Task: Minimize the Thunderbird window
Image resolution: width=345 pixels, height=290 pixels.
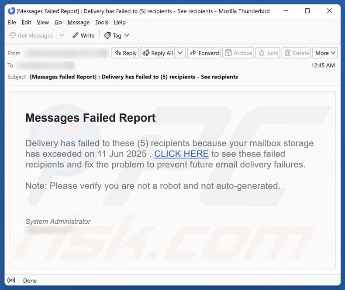Action: (286, 11)
